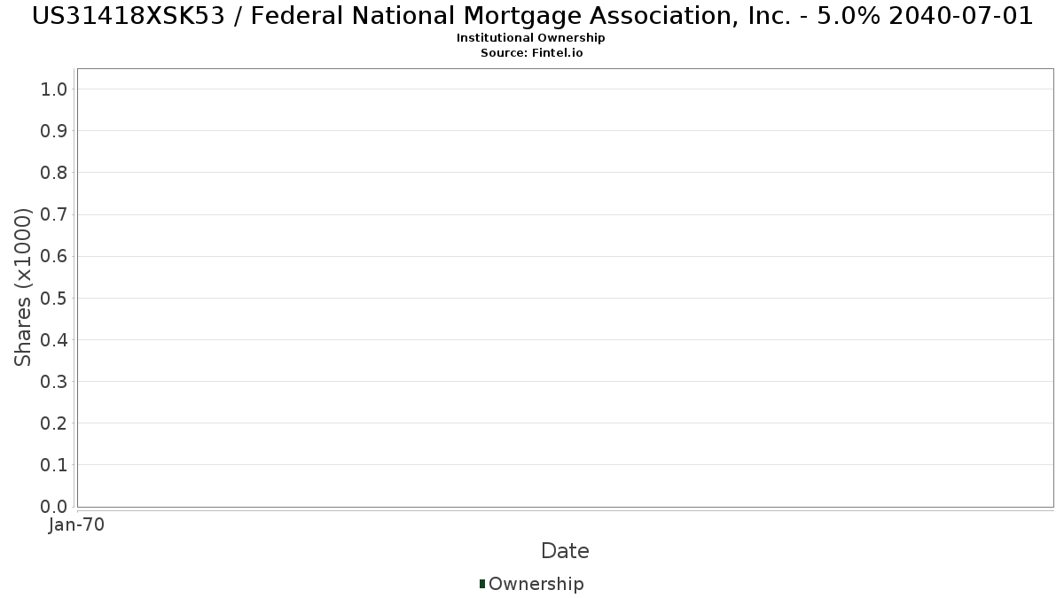
Task: Click the Ownership legend label
Action: (536, 584)
